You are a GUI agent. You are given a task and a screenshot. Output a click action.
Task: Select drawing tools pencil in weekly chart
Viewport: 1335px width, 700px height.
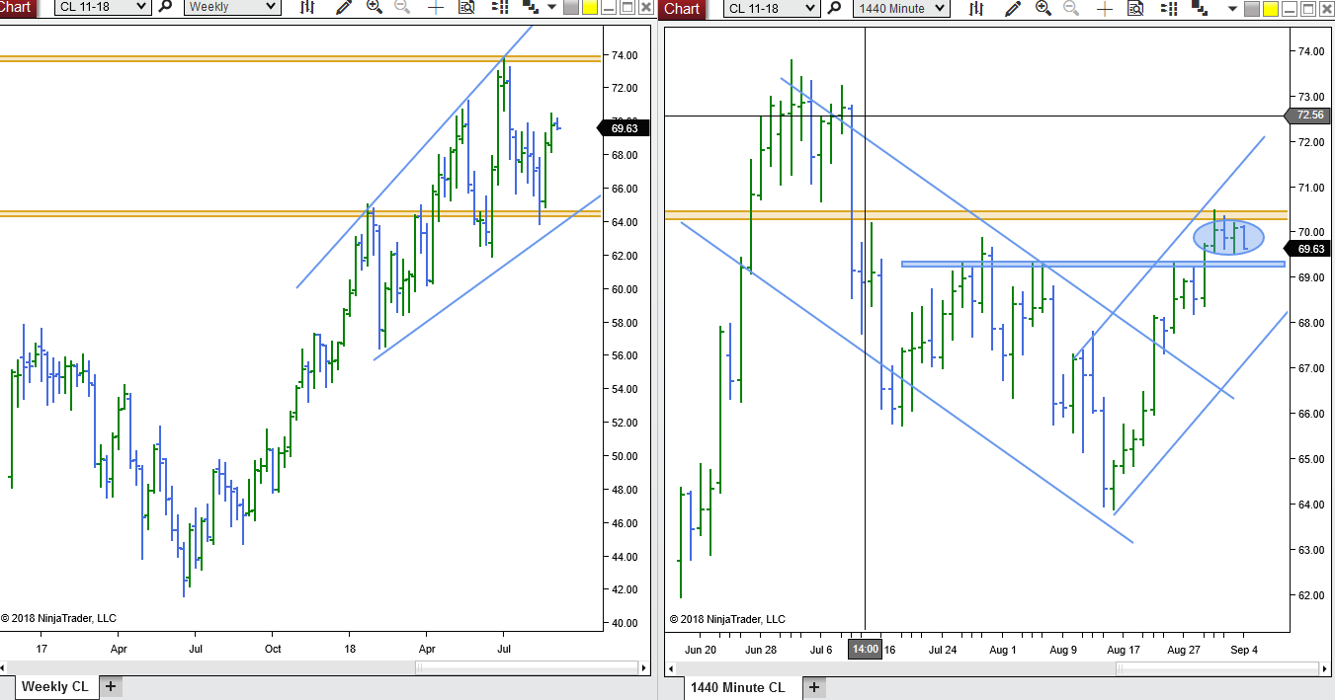point(343,6)
